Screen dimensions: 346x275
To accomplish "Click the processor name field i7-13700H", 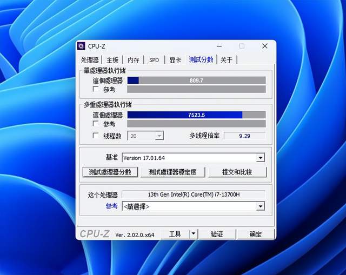I will pyautogui.click(x=194, y=194).
